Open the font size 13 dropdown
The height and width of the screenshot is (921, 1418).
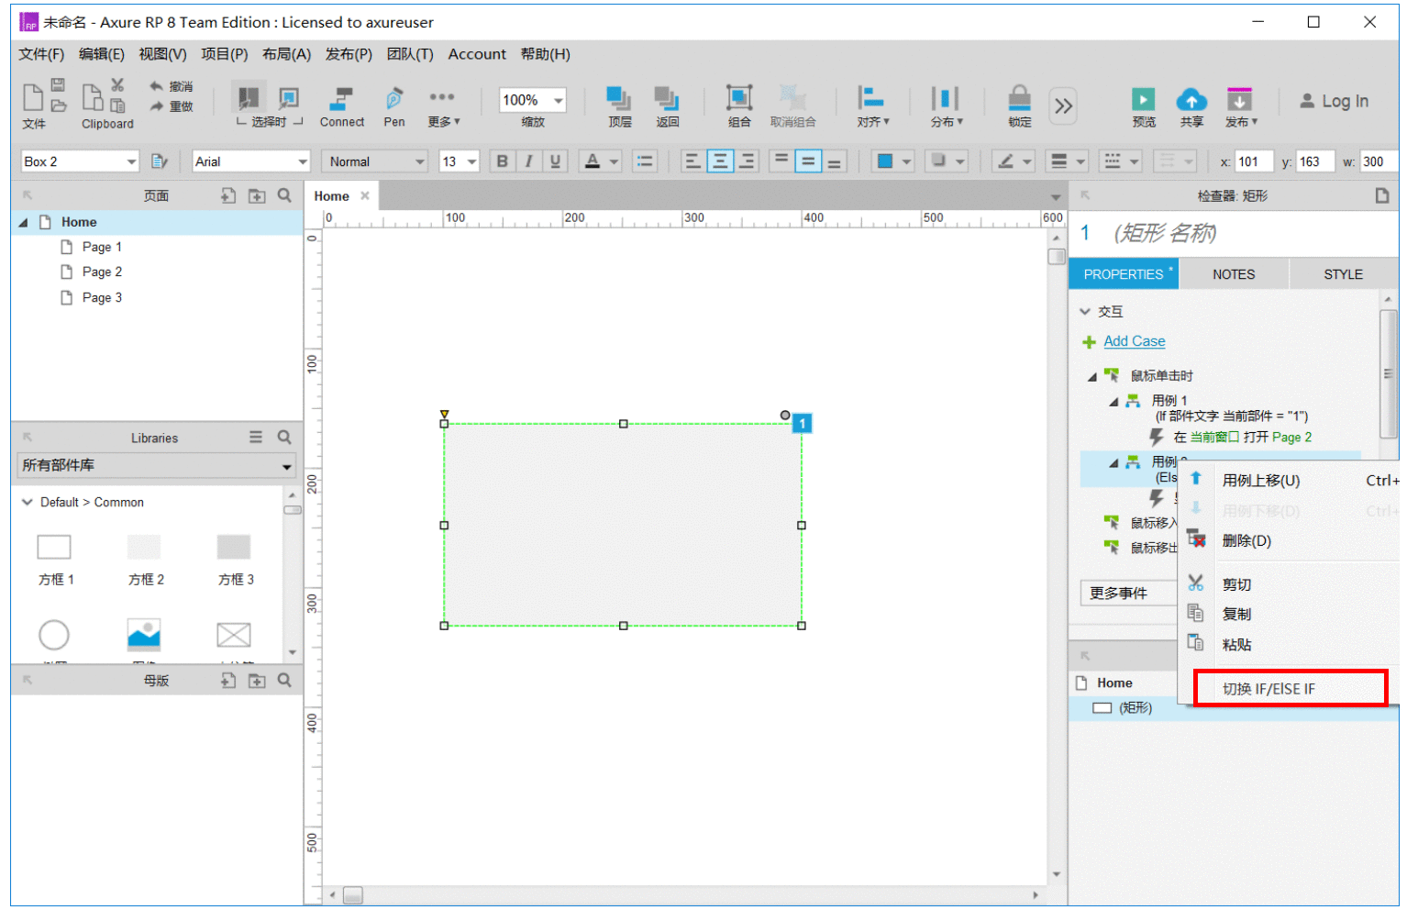coord(472,161)
